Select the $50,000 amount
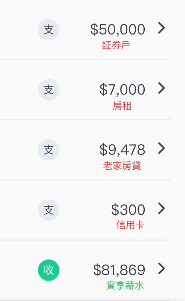 (x=117, y=30)
